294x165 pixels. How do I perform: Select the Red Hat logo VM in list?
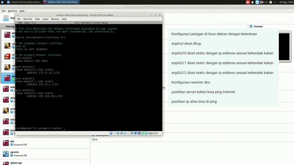[x=7, y=56]
